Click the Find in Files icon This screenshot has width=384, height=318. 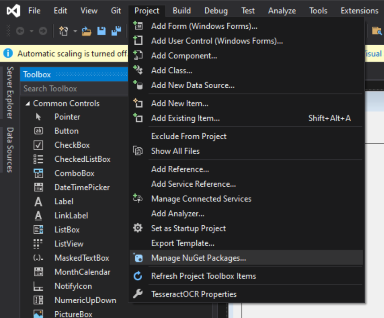point(377,31)
